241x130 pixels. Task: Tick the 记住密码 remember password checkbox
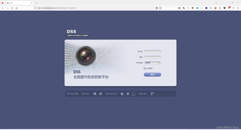(x=145, y=68)
